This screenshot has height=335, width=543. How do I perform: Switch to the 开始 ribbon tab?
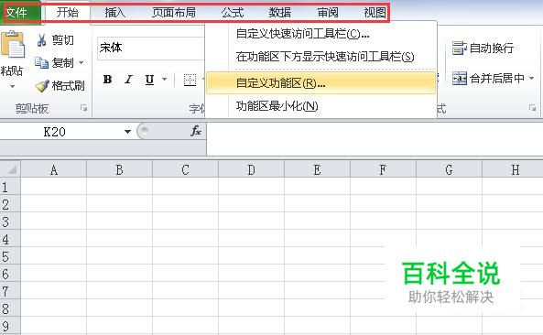[67, 13]
